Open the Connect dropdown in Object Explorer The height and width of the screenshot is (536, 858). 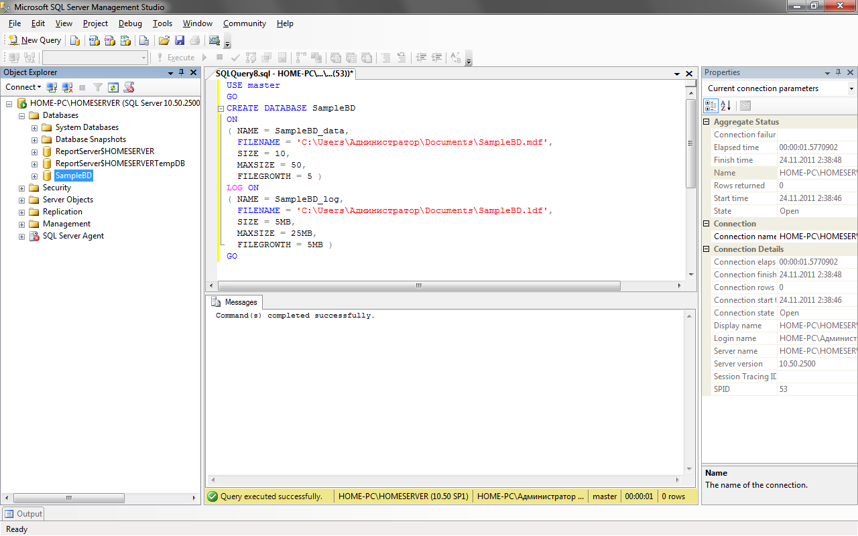23,87
